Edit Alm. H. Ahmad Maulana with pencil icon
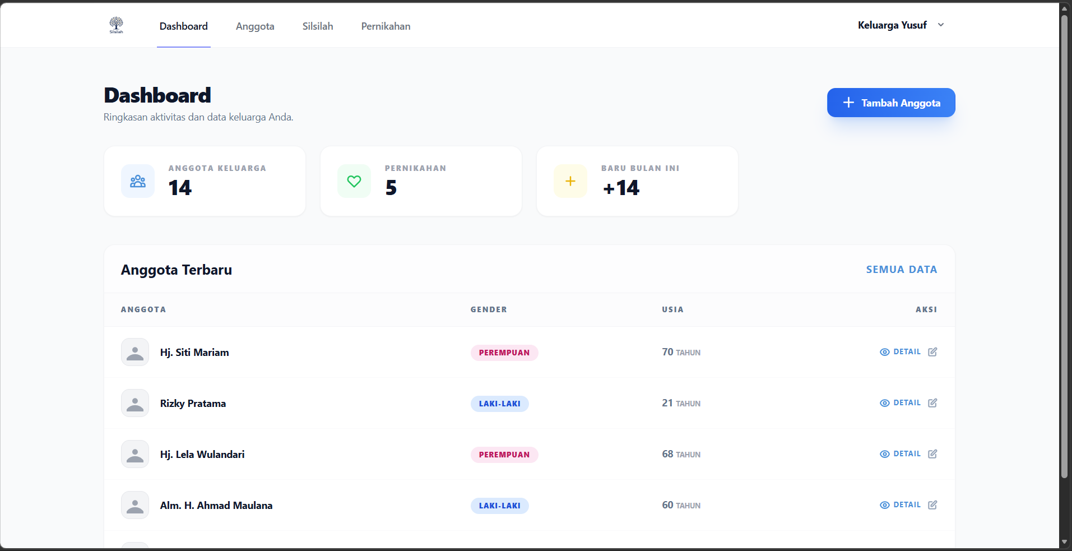The height and width of the screenshot is (551, 1072). tap(932, 505)
